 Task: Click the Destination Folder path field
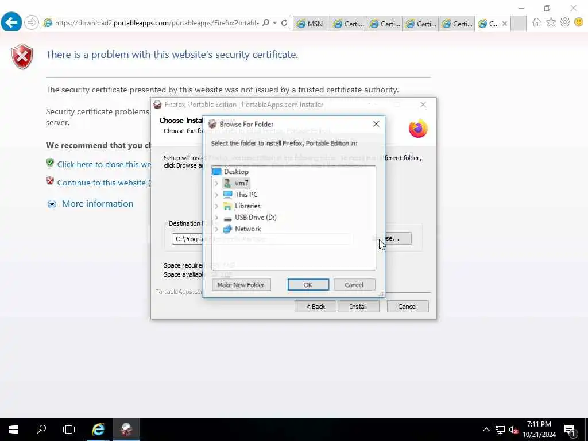tap(189, 239)
